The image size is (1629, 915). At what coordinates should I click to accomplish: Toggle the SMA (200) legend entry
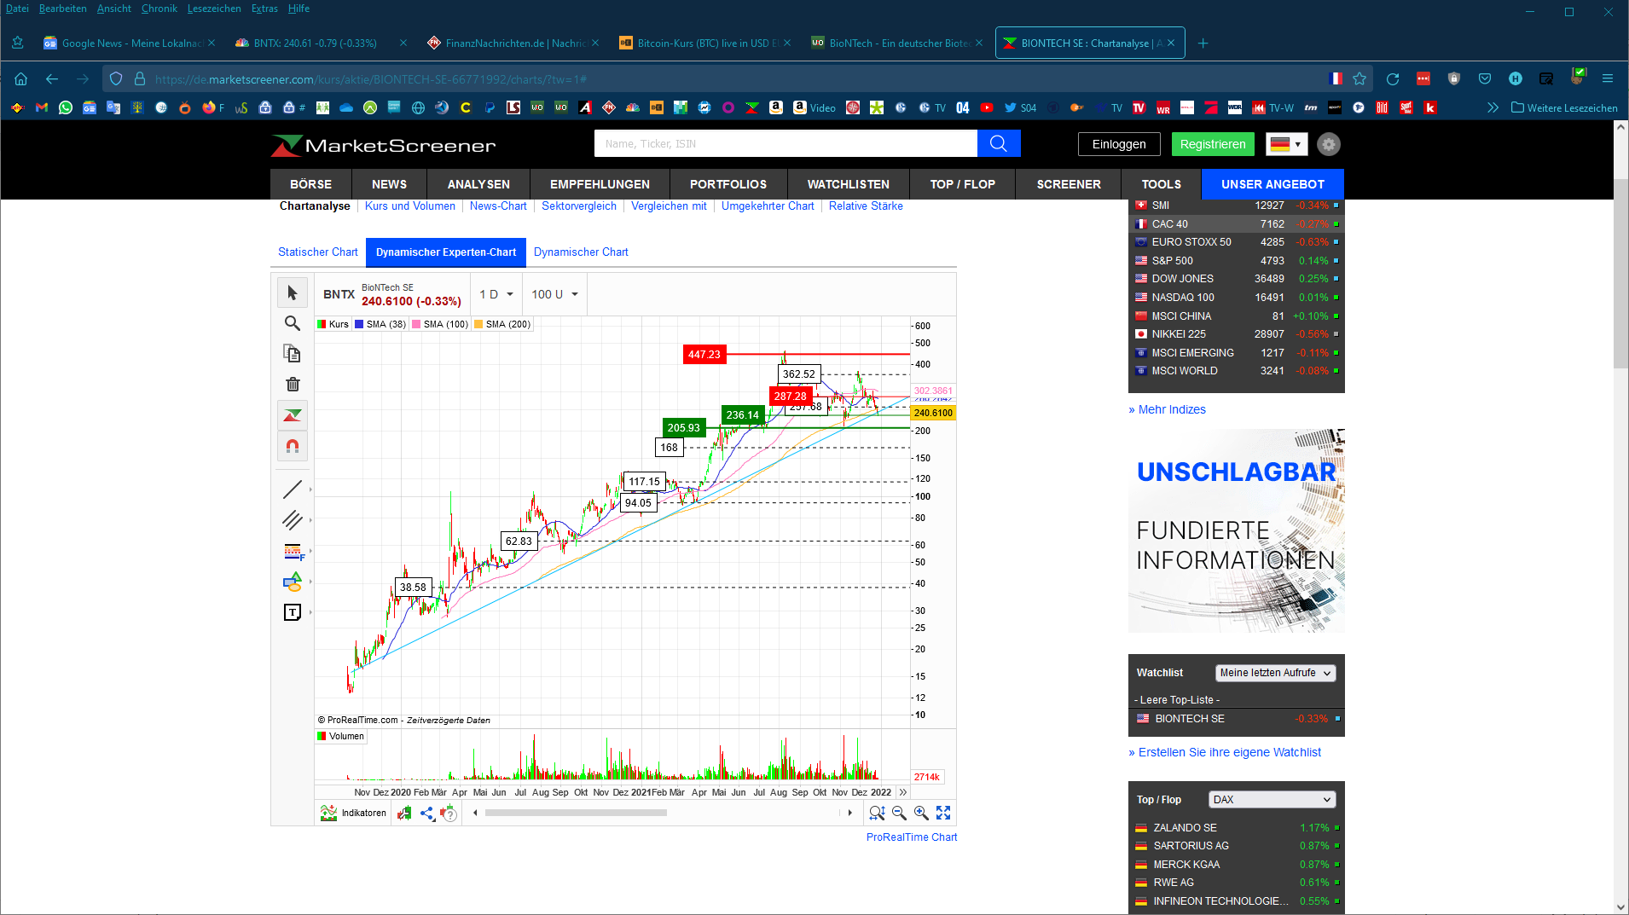click(x=502, y=324)
